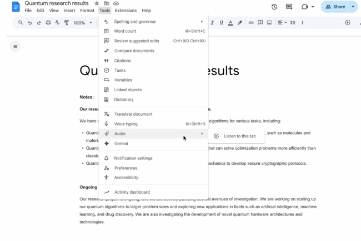The image size is (361, 241).
Task: Start a video meeting camera icon
Action: coord(305,7)
